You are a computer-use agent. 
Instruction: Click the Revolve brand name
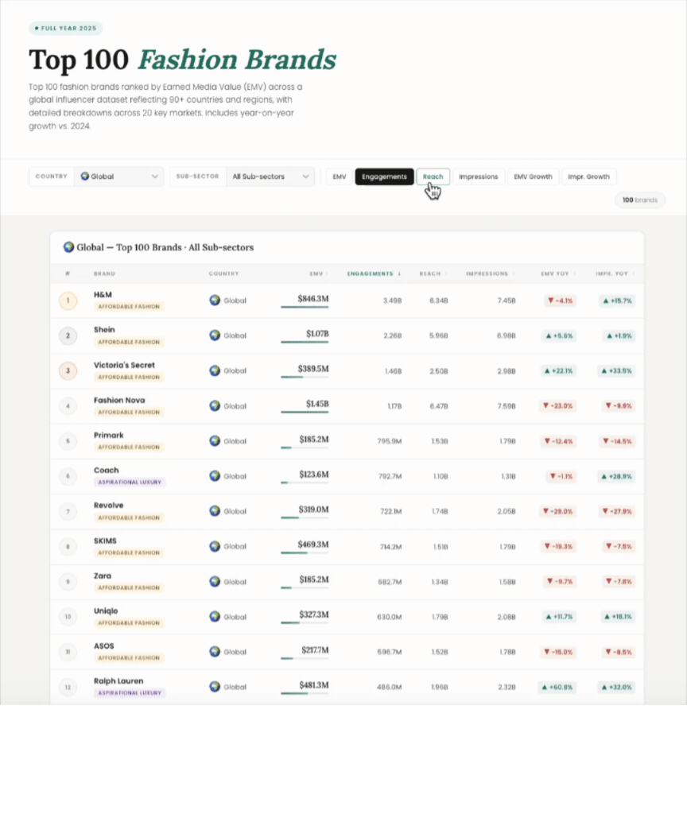point(108,505)
